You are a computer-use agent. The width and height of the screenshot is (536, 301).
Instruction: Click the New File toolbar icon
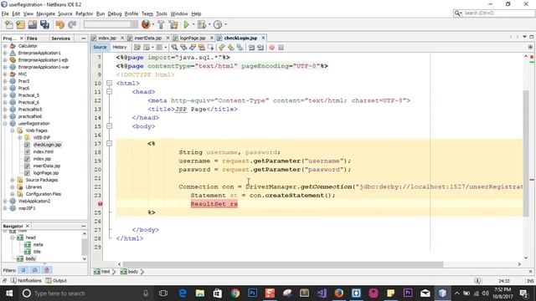pos(9,24)
